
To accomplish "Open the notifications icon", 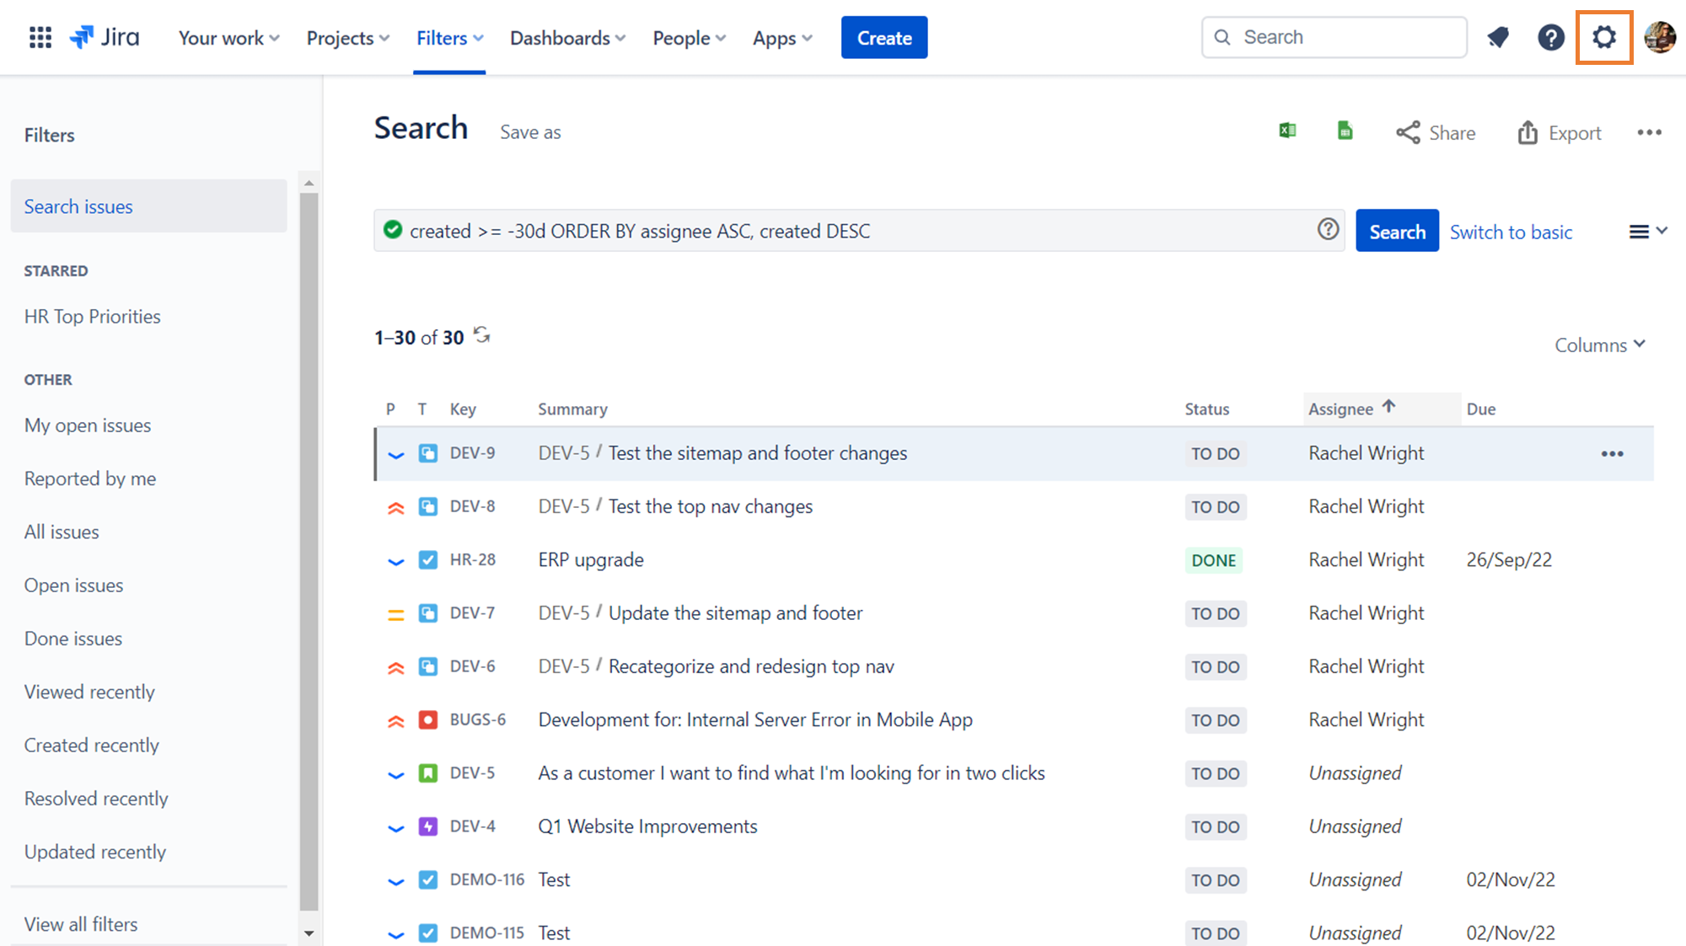I will [1498, 38].
